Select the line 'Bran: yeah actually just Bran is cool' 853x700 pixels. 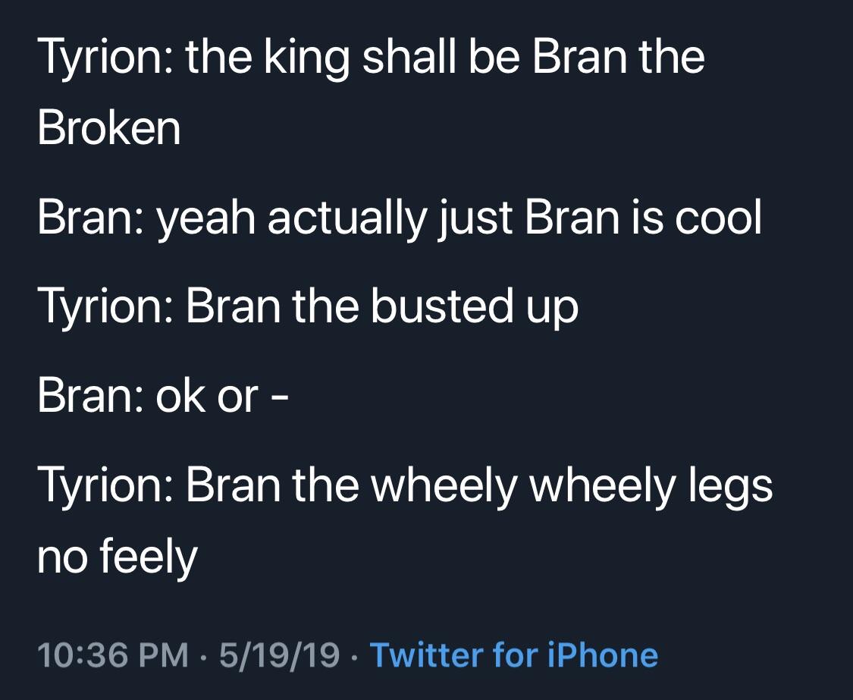[399, 218]
